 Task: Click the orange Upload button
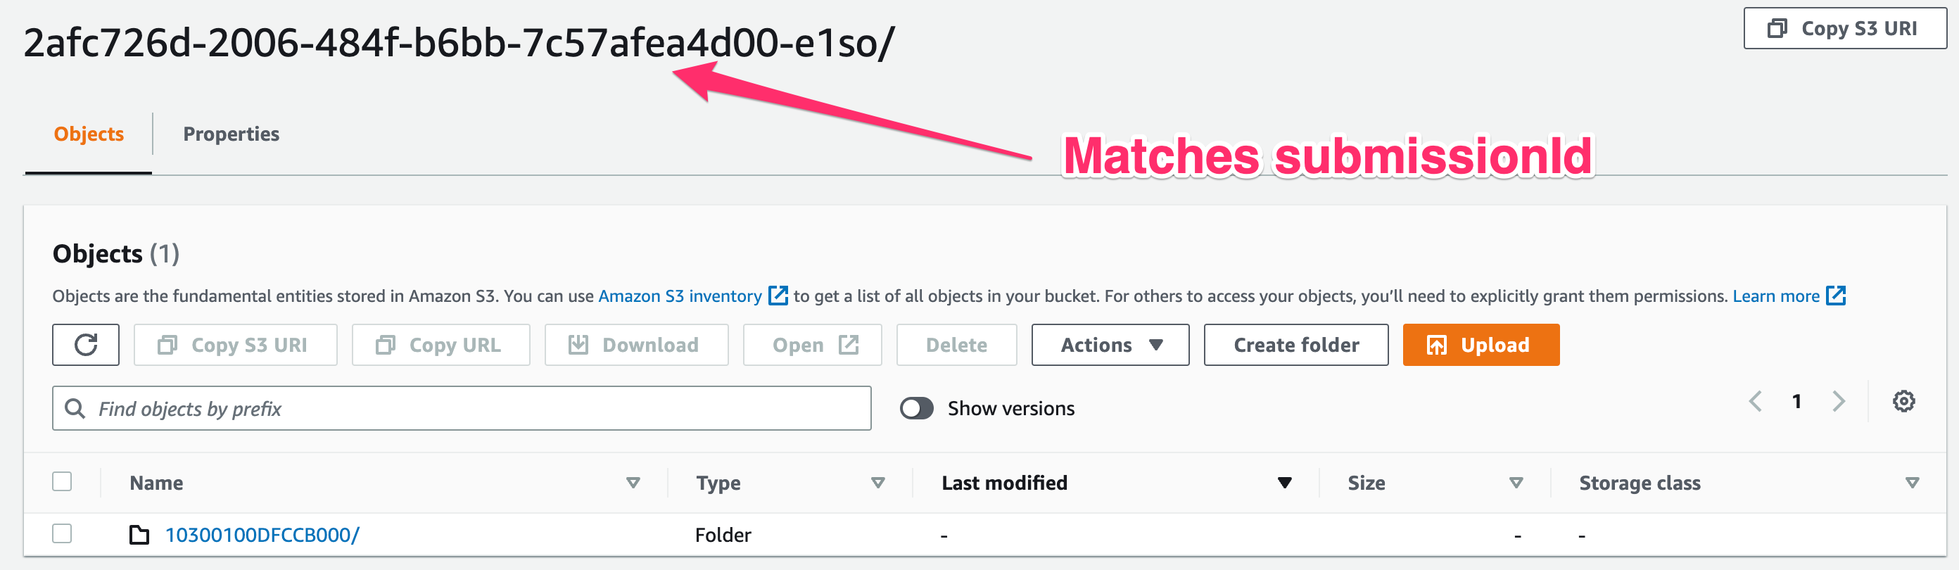[x=1481, y=345]
